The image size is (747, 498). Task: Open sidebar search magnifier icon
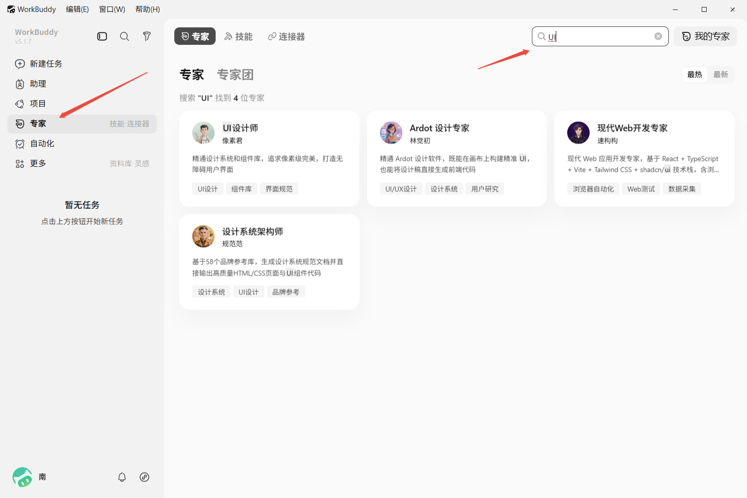pyautogui.click(x=124, y=36)
